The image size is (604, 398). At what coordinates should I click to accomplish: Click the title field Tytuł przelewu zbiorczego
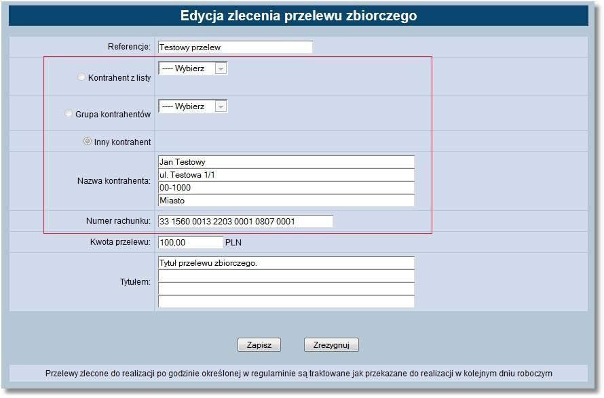tap(286, 263)
